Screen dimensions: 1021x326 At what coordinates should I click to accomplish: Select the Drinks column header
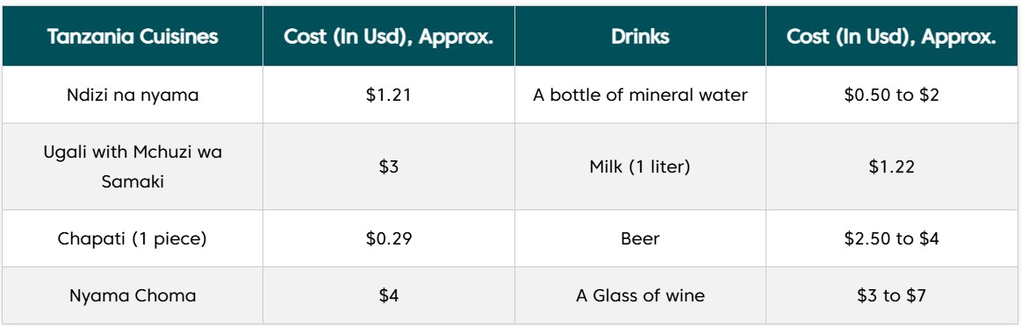tap(640, 36)
